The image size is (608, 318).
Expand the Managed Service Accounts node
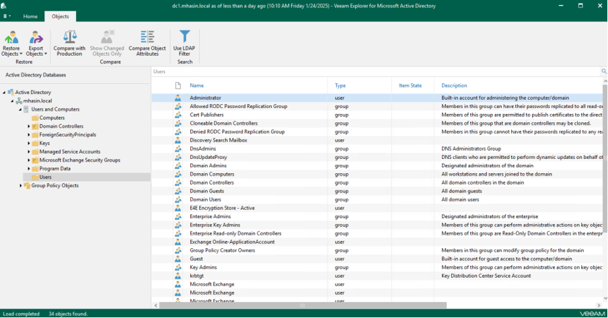[29, 152]
